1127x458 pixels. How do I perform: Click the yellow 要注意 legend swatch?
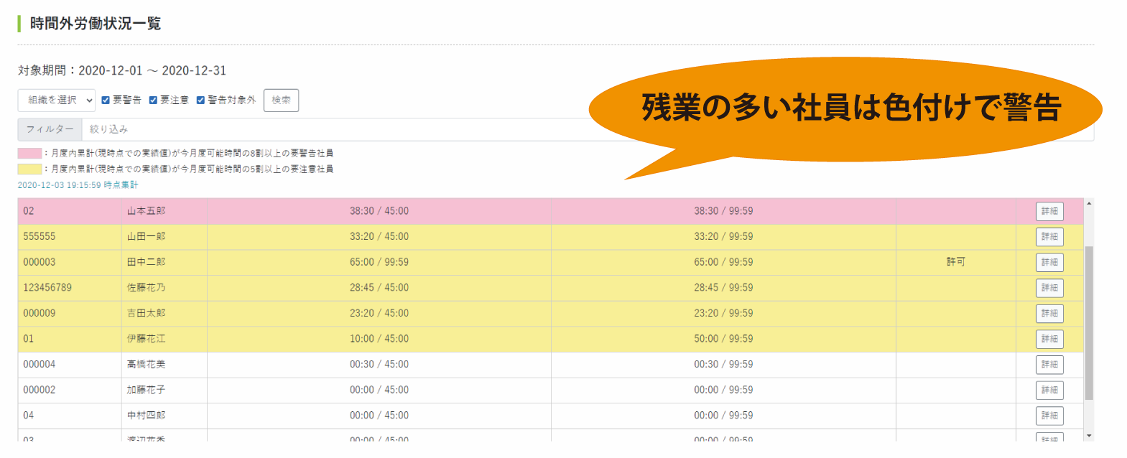point(29,169)
